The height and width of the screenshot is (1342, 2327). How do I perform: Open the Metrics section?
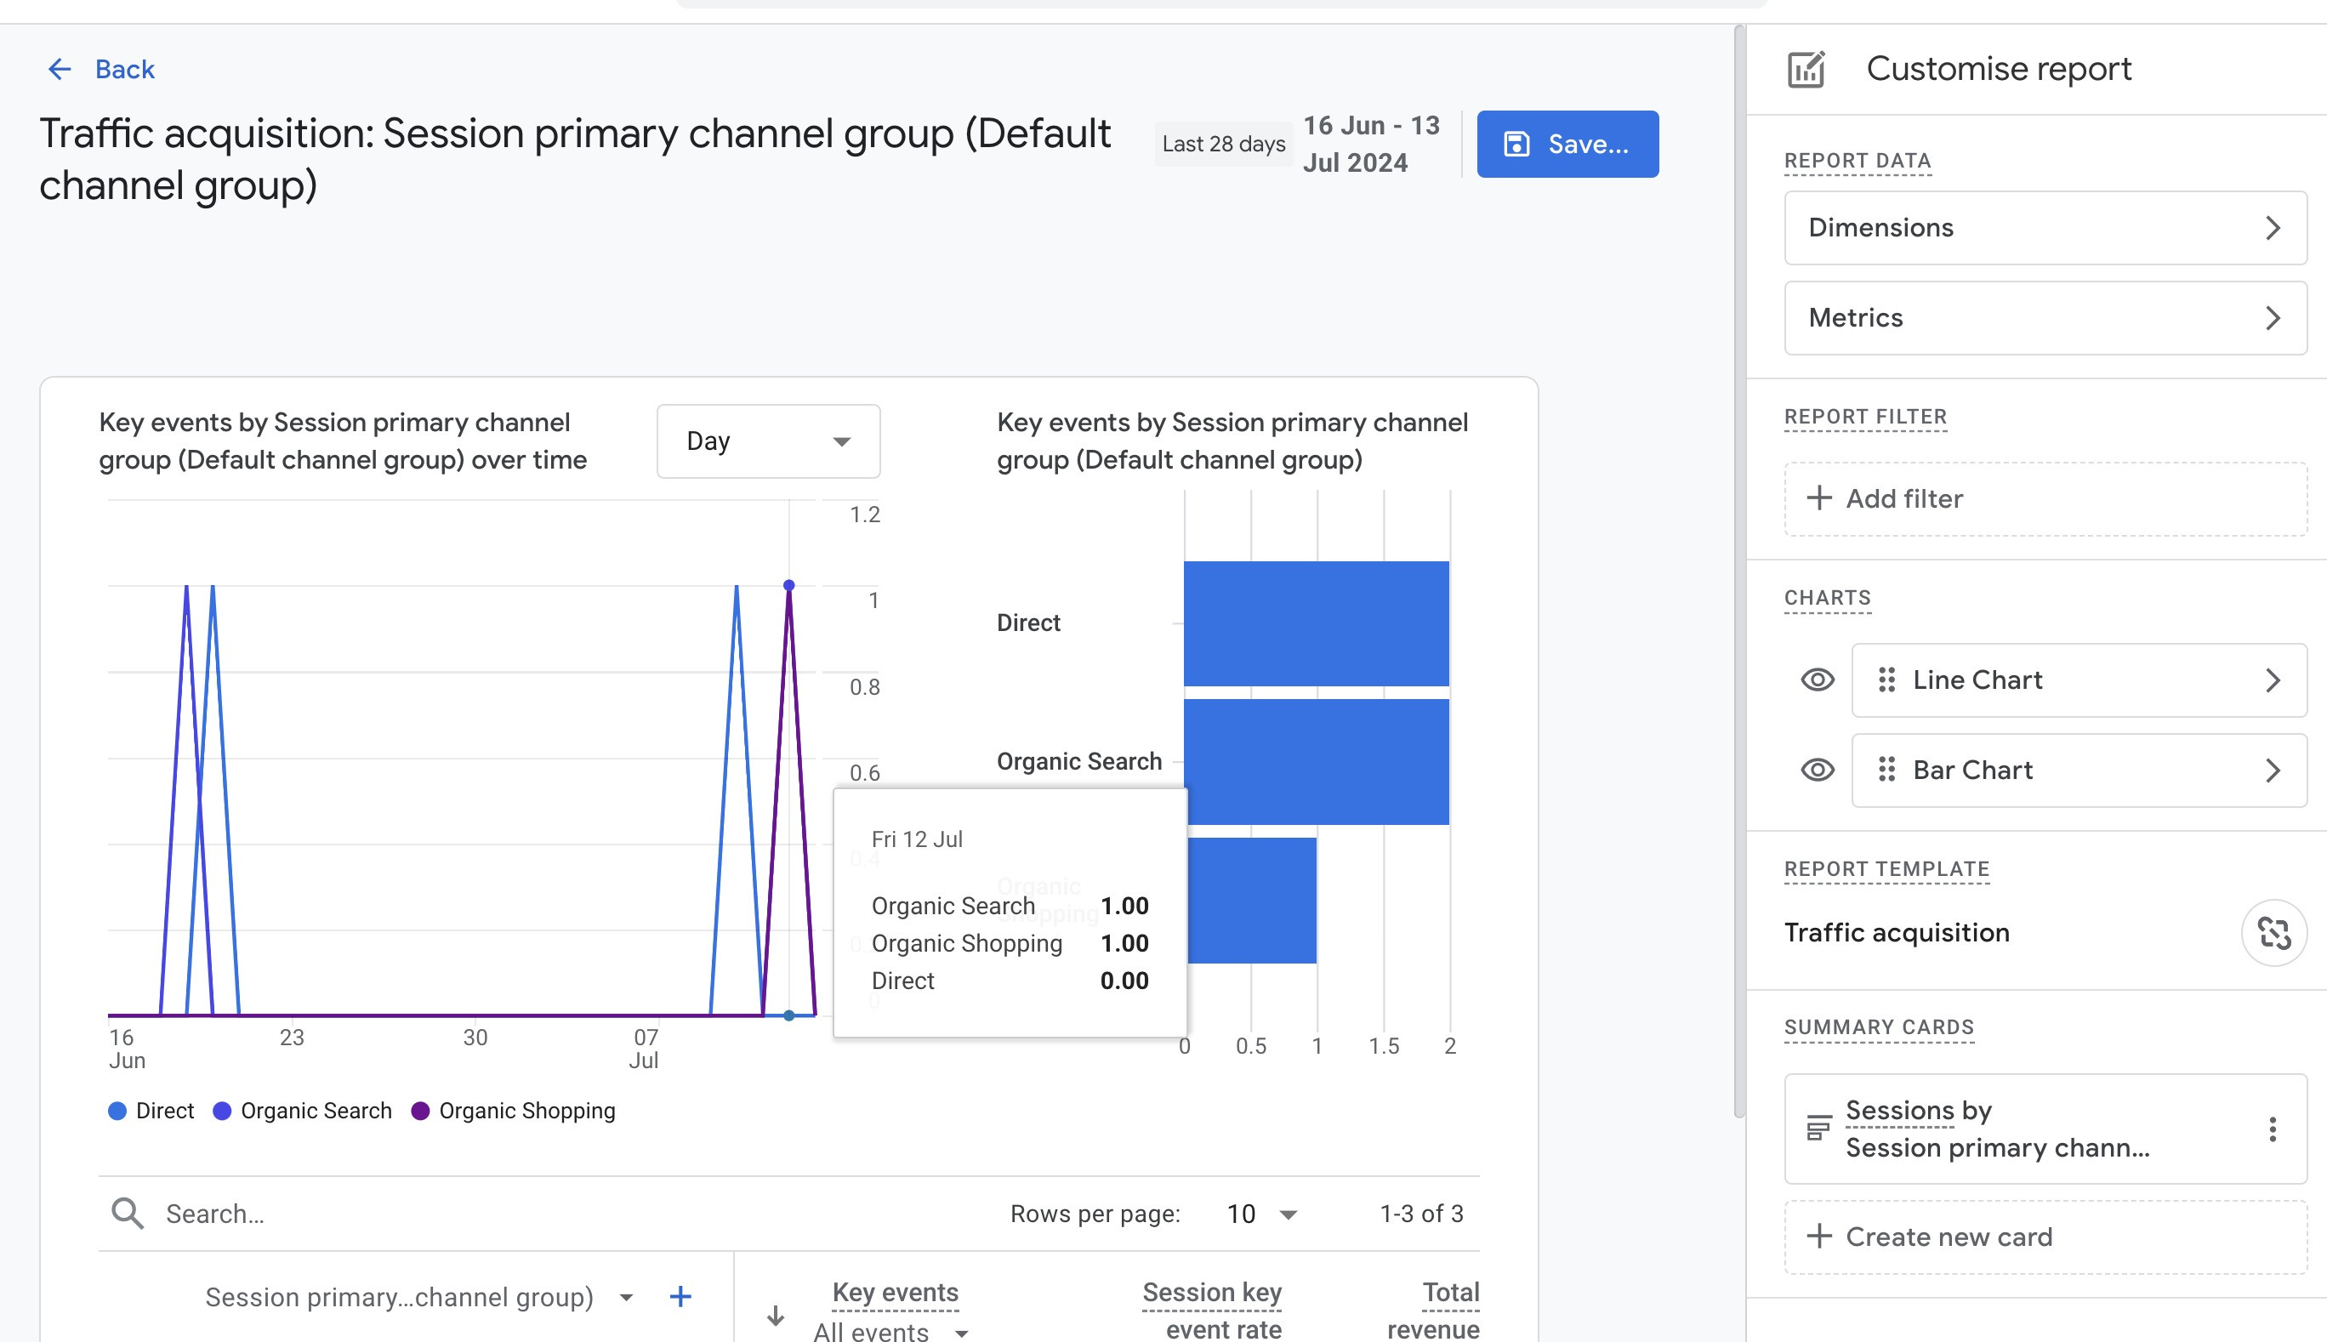pos(2045,318)
